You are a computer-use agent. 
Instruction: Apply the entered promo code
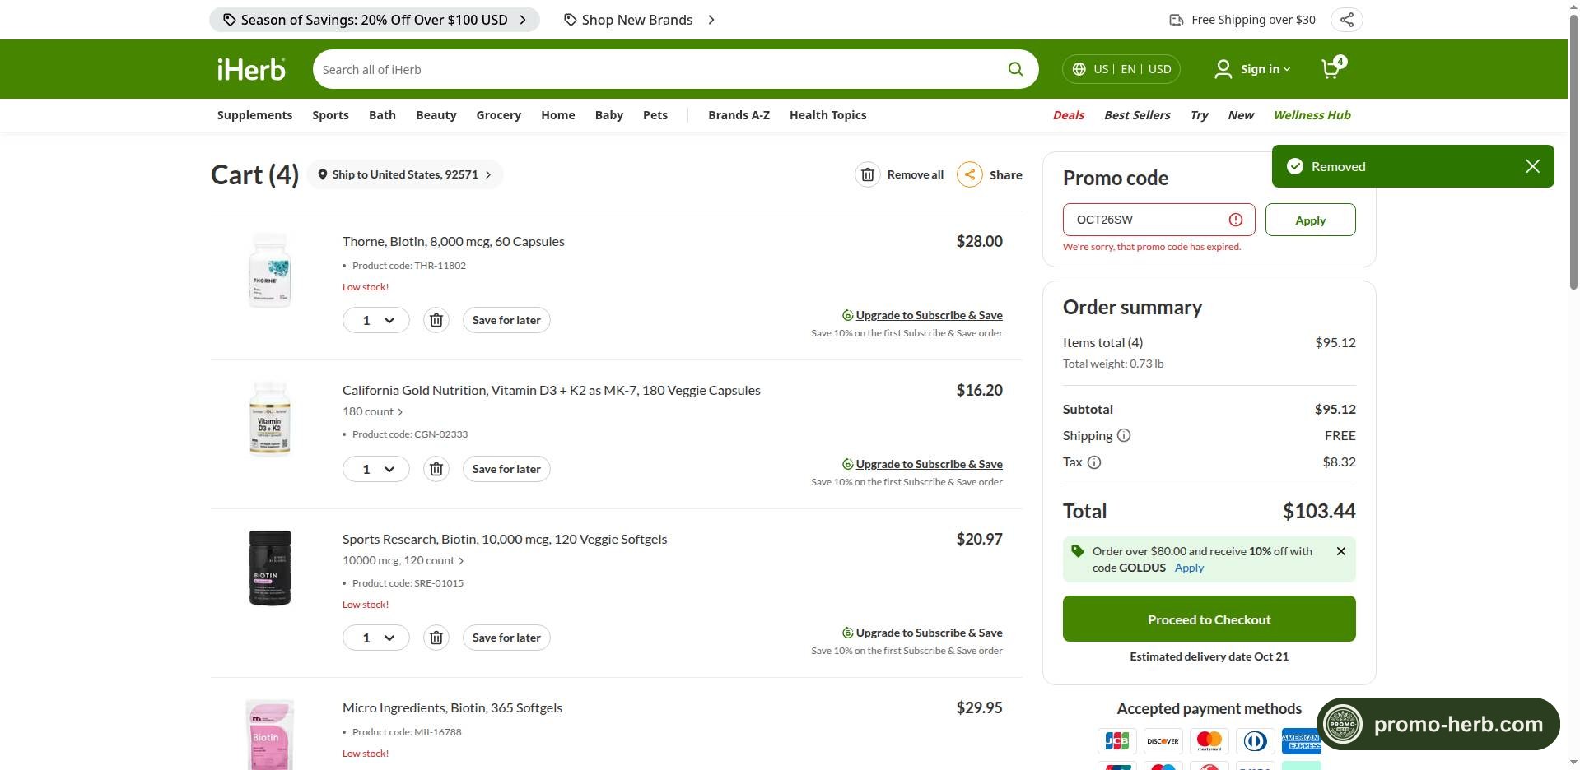coord(1310,220)
